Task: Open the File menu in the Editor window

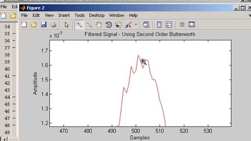Action: tap(4, 7)
